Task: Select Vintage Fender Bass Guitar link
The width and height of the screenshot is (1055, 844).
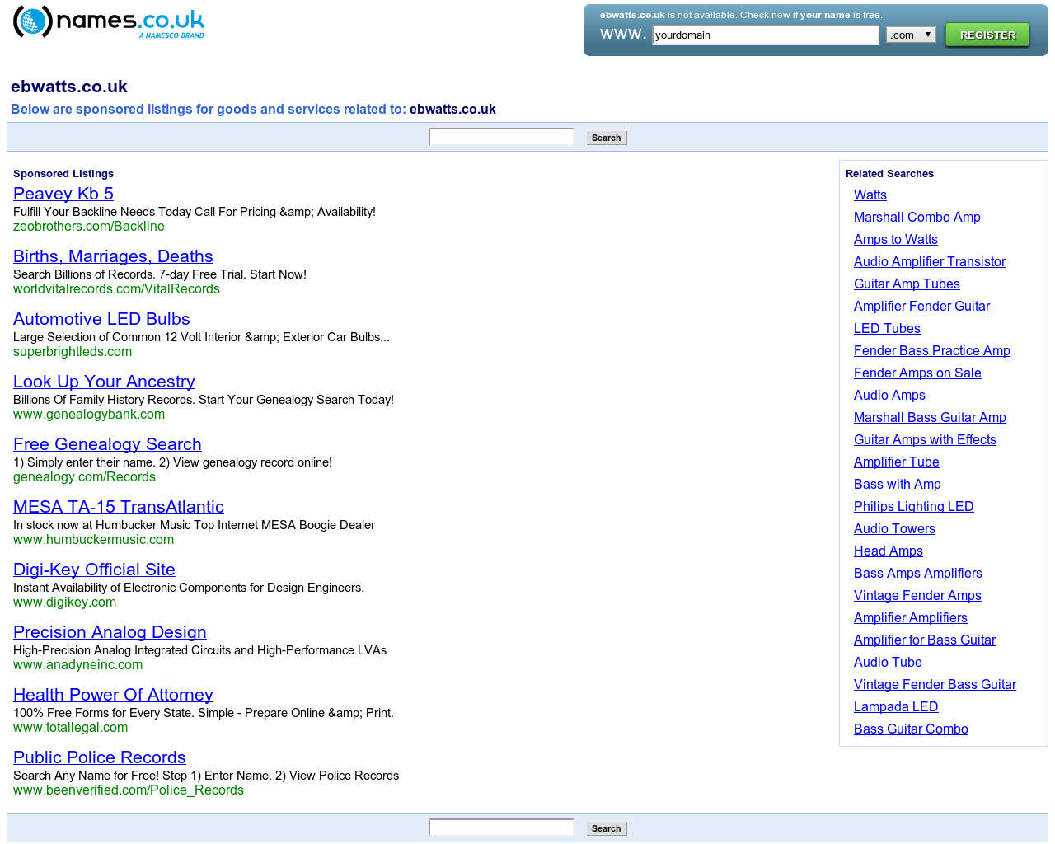Action: pyautogui.click(x=935, y=685)
